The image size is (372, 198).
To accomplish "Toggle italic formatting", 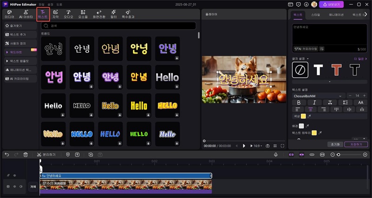I will tap(315, 102).
